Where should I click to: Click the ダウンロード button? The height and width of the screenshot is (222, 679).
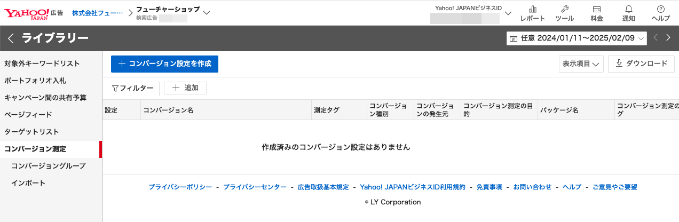641,64
